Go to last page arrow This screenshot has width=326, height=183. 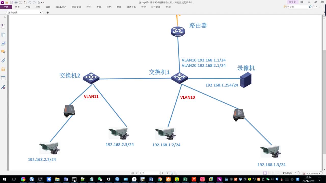tap(167, 173)
